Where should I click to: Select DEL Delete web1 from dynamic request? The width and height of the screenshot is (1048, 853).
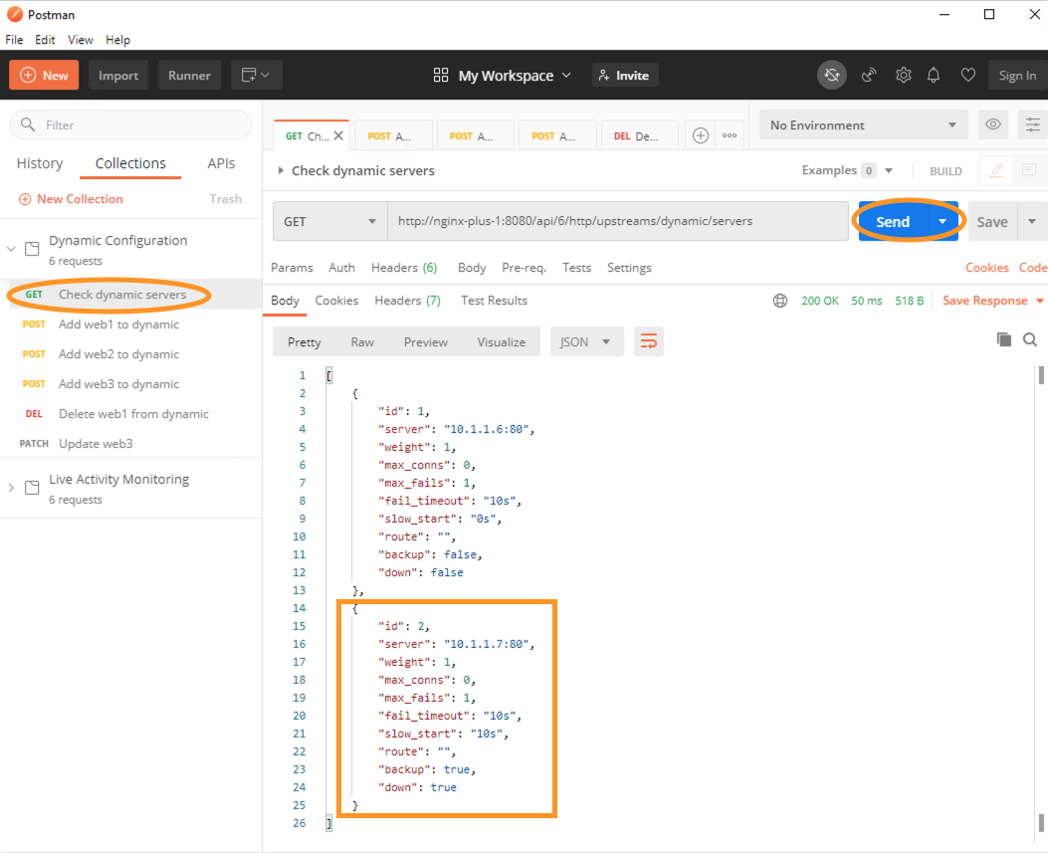[x=131, y=414]
